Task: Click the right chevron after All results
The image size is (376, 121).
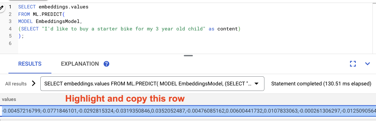Action: (34, 83)
